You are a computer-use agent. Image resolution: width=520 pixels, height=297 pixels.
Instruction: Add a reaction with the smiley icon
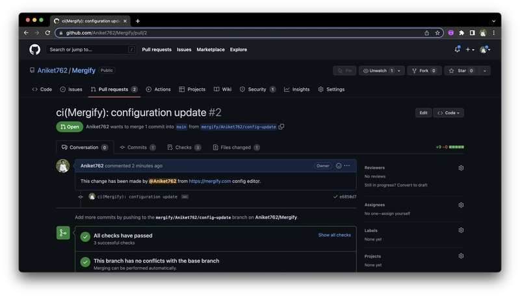pyautogui.click(x=339, y=166)
